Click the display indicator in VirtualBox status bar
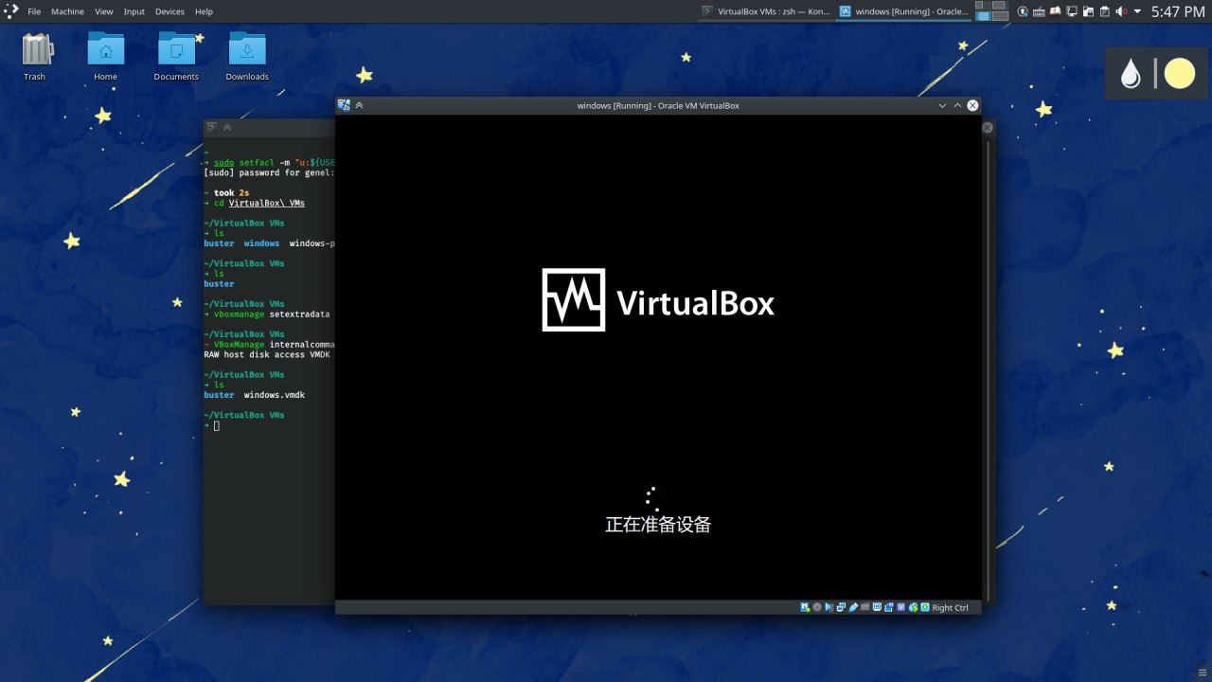1212x682 pixels. [877, 607]
